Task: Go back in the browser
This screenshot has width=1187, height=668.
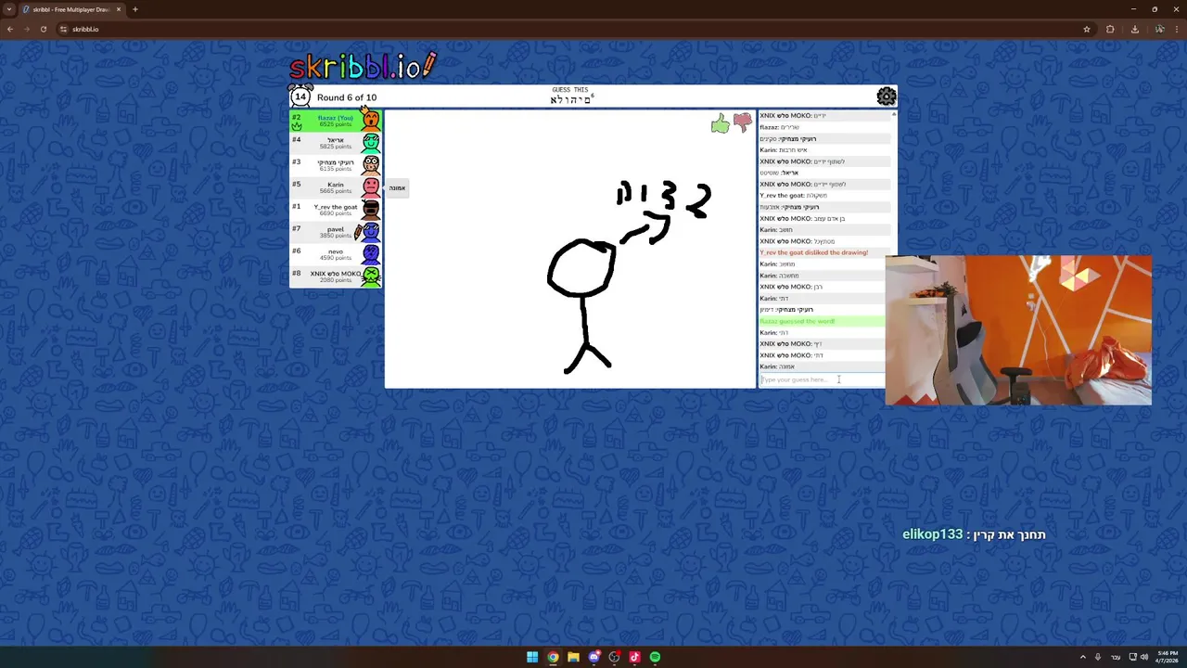Action: tap(10, 29)
